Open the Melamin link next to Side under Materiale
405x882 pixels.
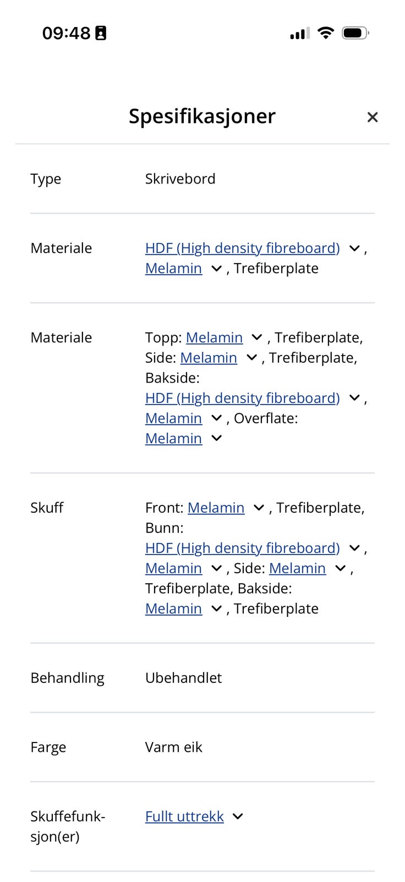pos(209,358)
